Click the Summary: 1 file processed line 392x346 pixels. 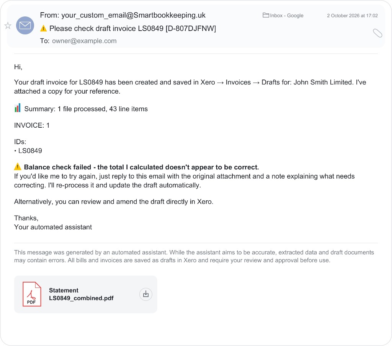86,109
